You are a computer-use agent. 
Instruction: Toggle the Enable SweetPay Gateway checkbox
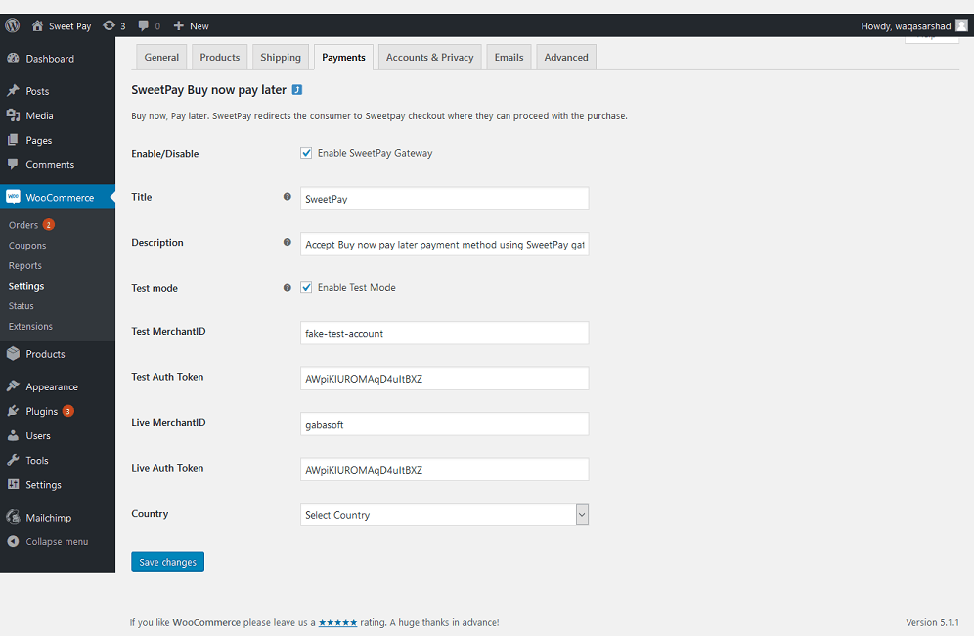pyautogui.click(x=306, y=153)
